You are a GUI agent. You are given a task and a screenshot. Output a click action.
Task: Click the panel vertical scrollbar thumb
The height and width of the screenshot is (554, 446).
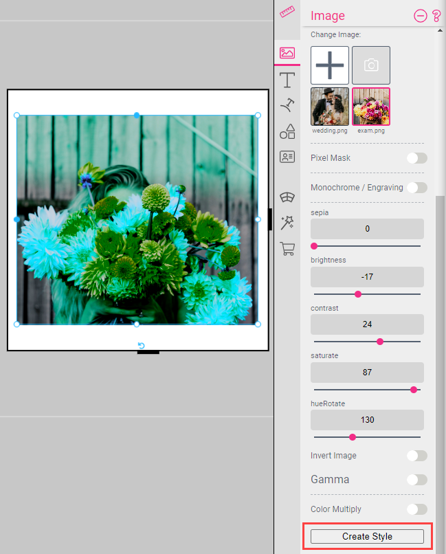440,375
